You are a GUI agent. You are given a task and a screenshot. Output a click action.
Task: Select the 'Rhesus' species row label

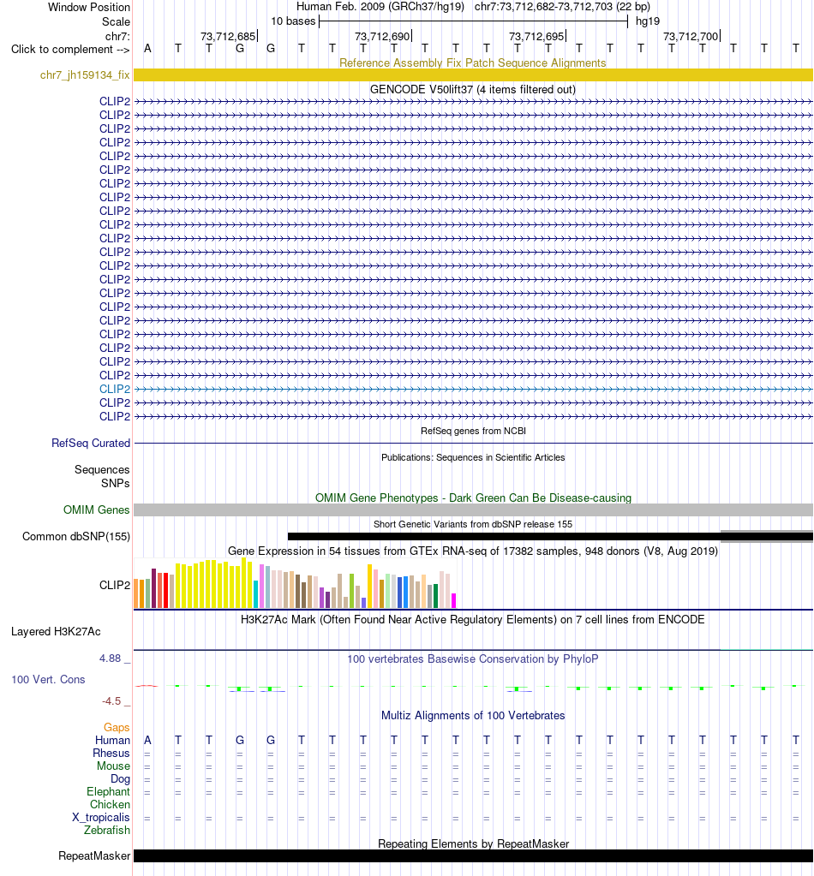coord(111,753)
